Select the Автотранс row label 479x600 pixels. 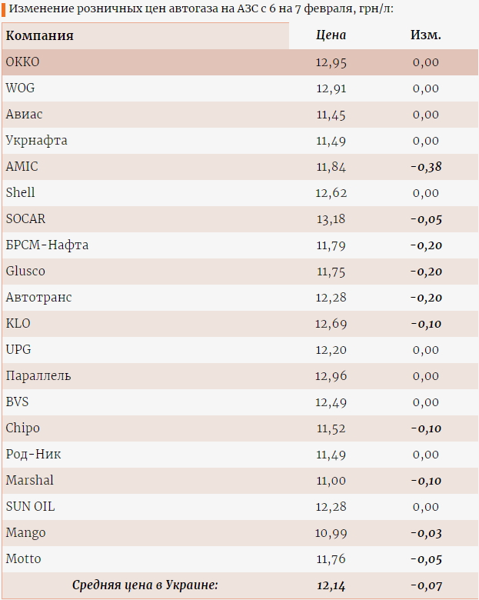[x=38, y=298]
